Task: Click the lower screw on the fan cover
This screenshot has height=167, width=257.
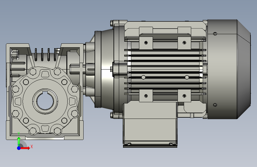Action: [215, 105]
